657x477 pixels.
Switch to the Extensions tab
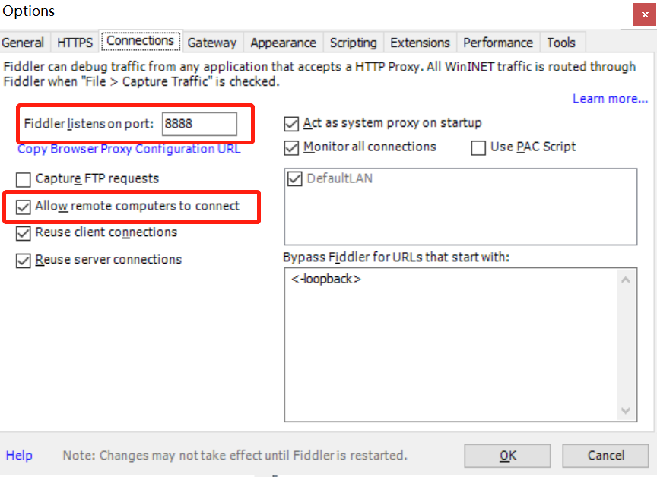click(420, 43)
